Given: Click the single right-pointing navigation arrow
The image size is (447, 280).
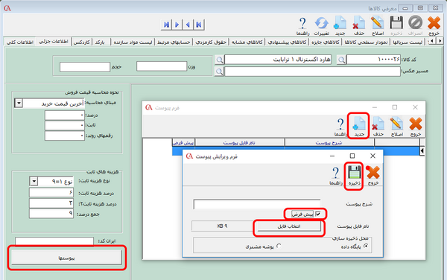Looking at the screenshot, I should [177, 25].
